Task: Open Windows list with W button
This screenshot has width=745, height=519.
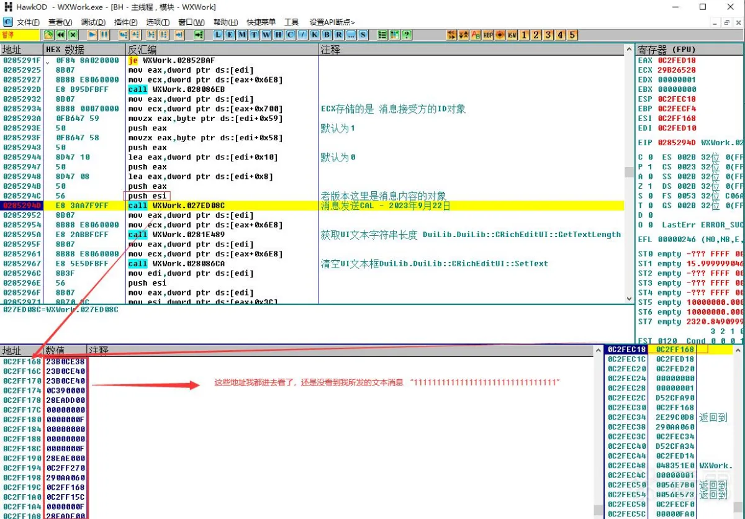Action: click(x=266, y=35)
